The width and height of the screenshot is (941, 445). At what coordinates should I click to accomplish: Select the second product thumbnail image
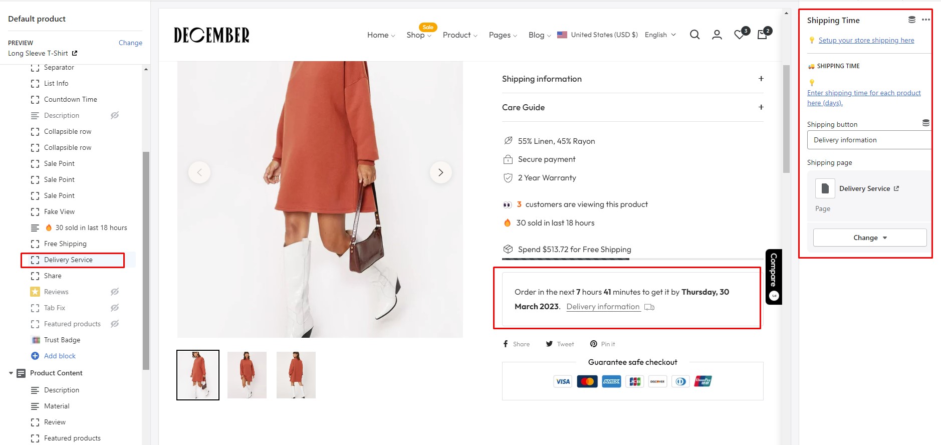pos(247,375)
